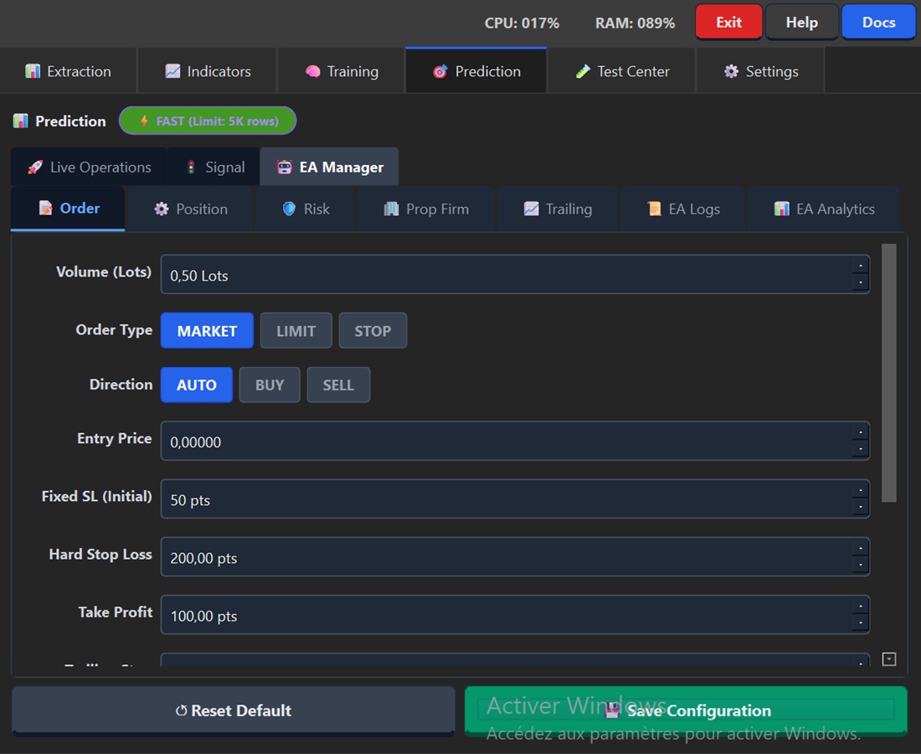Viewport: 921px width, 754px height.
Task: Click the scroll icon on EA Logs tab
Action: [654, 209]
